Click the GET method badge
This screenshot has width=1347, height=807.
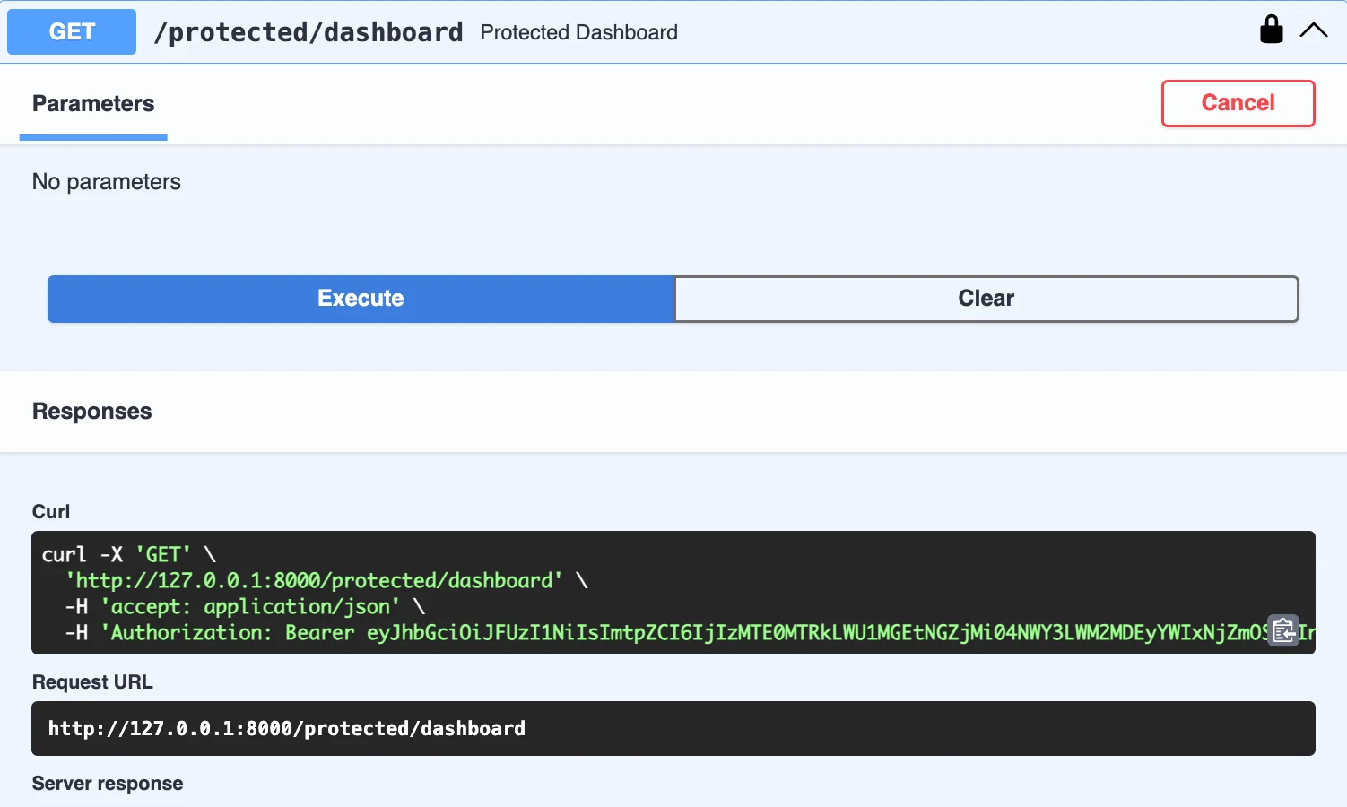coord(72,31)
